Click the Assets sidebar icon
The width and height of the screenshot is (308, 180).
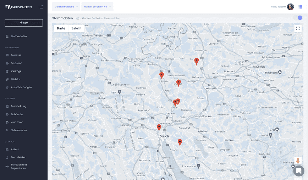coord(7,150)
